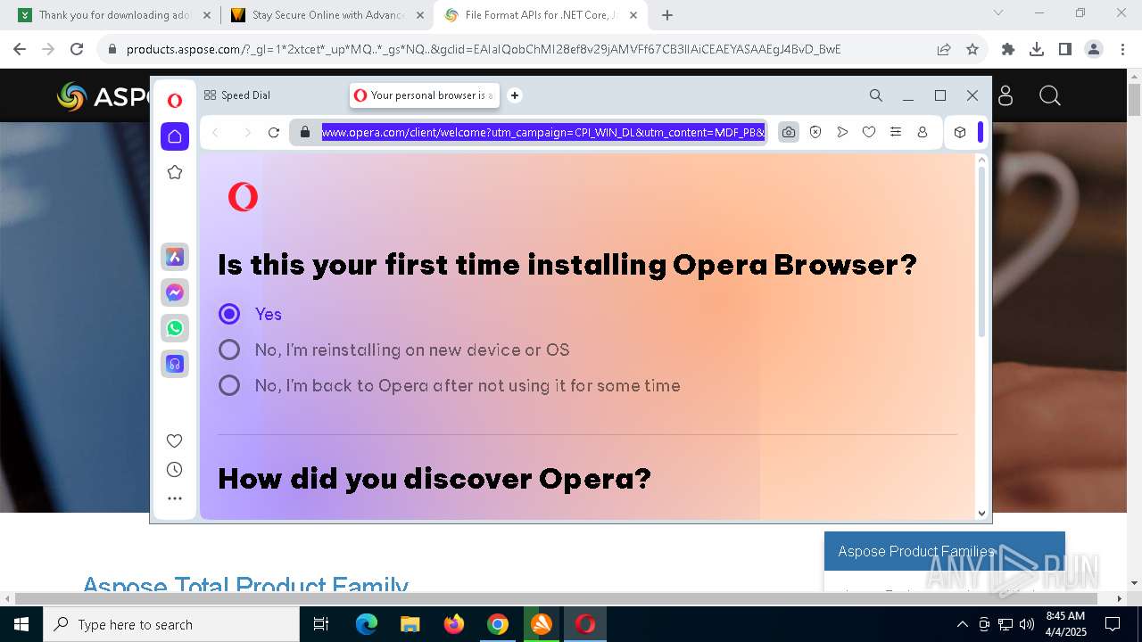Open Opera ad blocker shield icon
1142x642 pixels.
click(815, 132)
